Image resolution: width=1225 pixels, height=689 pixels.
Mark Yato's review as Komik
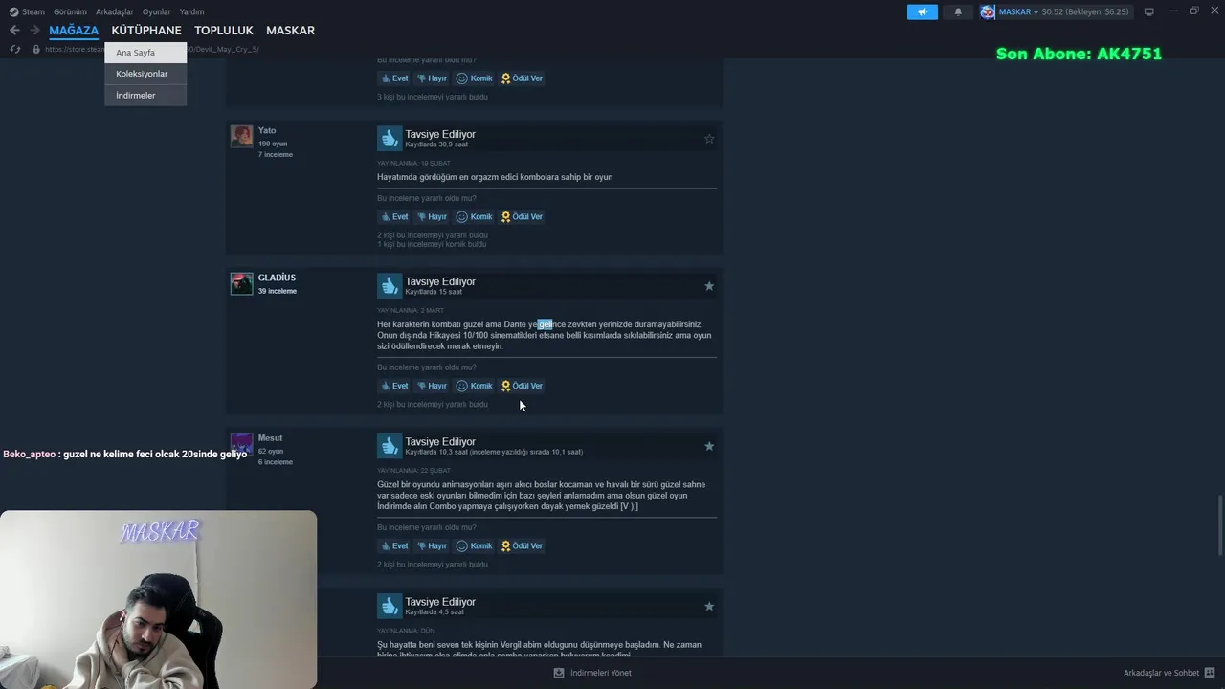pos(475,216)
